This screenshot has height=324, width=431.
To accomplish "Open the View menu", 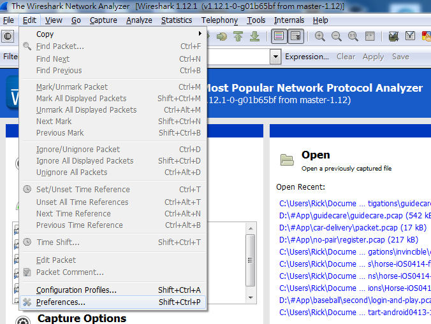I will tap(54, 20).
